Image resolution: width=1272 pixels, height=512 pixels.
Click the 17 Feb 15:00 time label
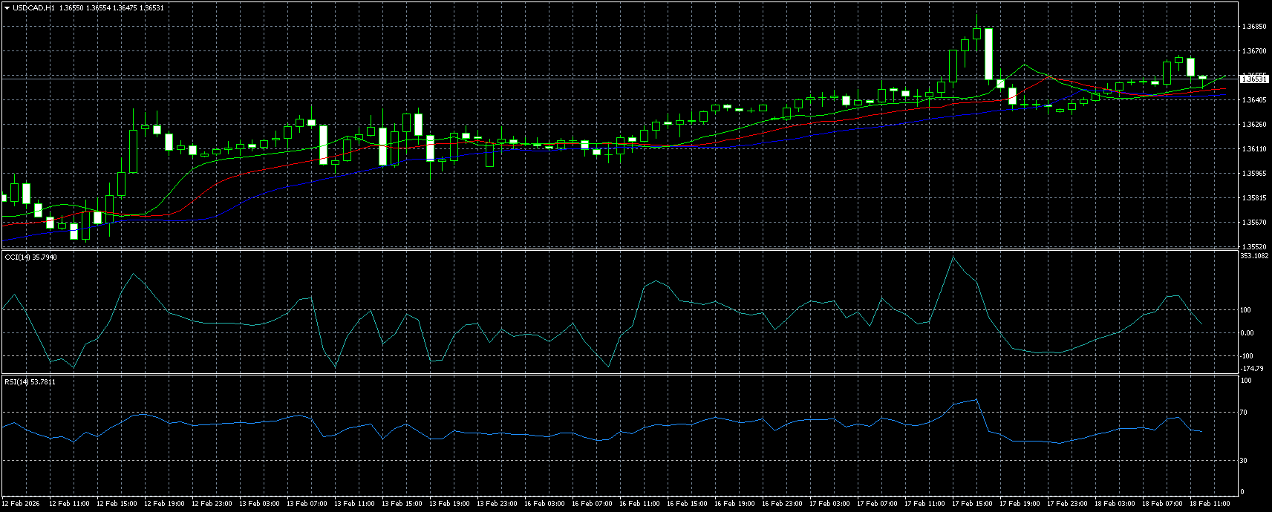[972, 503]
